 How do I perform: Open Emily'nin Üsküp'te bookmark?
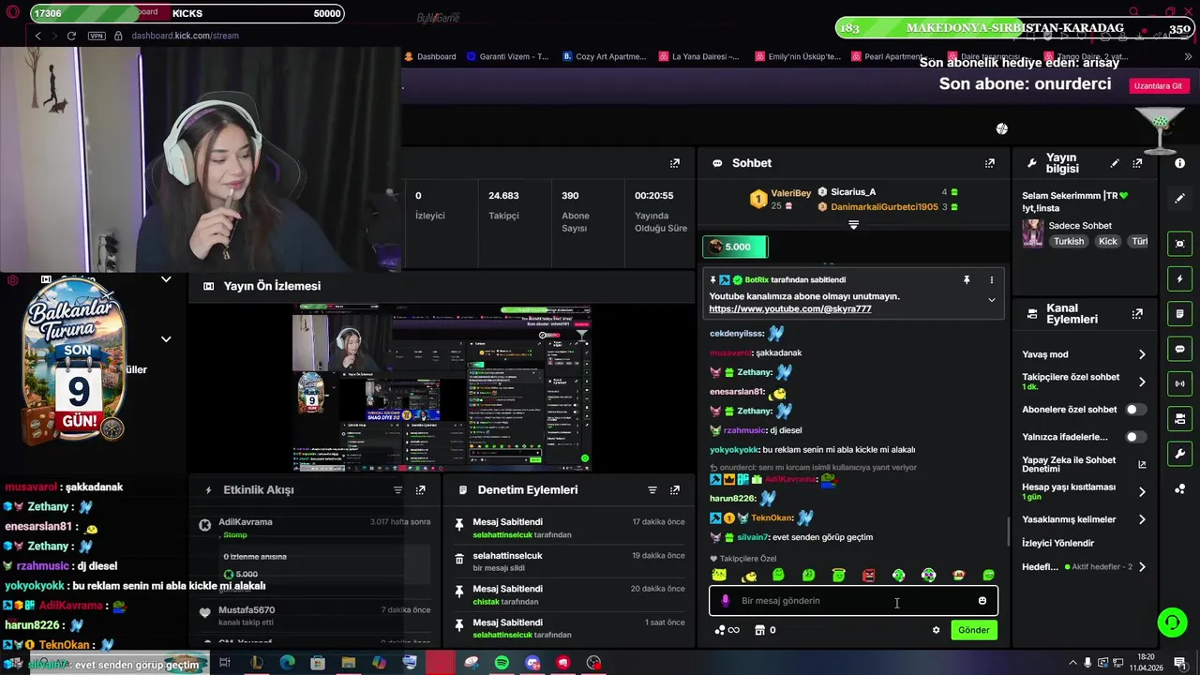[798, 56]
